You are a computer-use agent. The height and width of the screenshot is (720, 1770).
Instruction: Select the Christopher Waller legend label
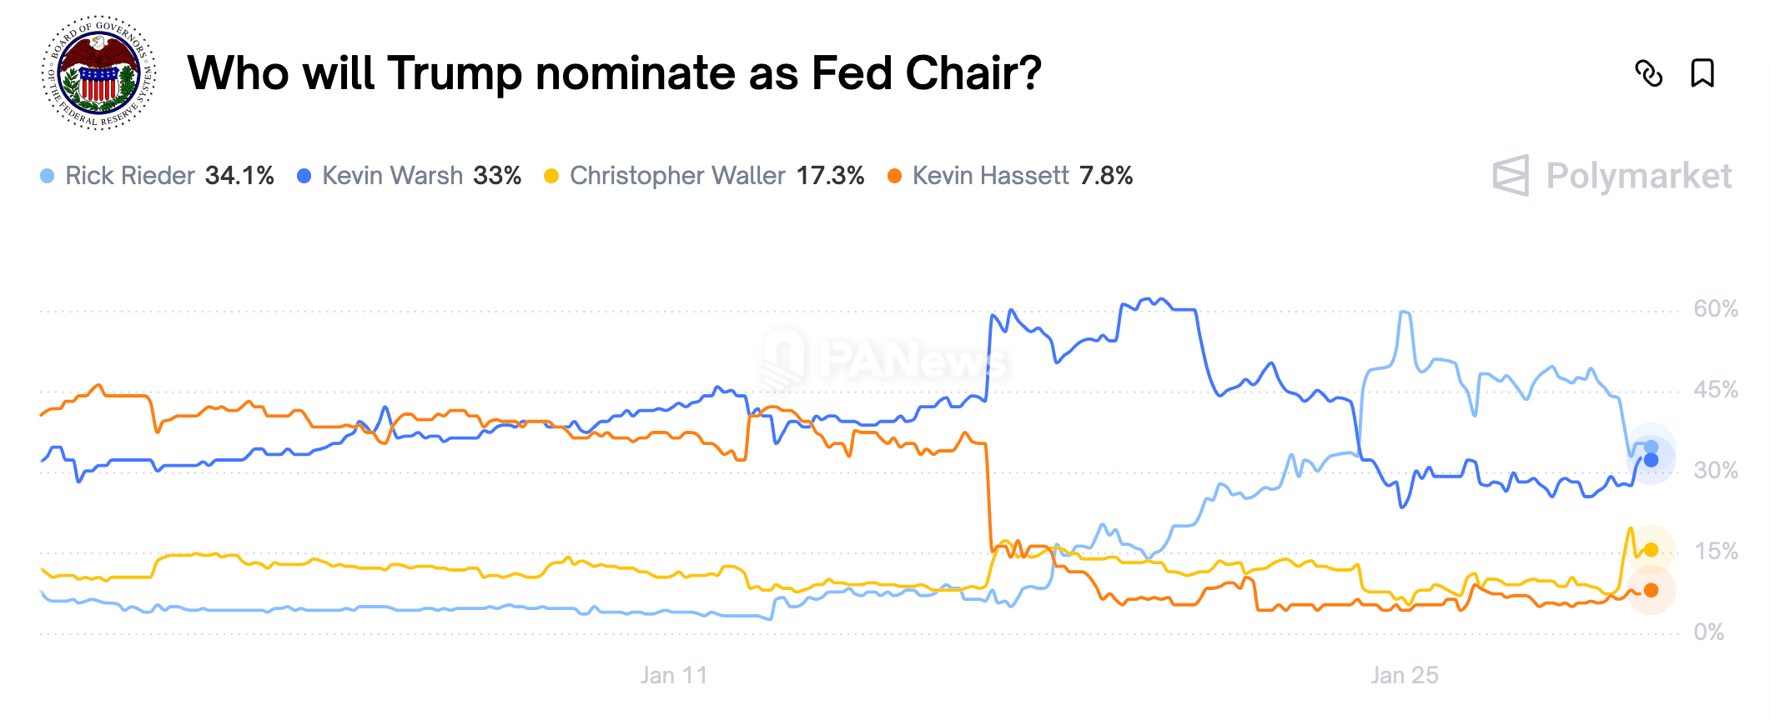pyautogui.click(x=678, y=176)
